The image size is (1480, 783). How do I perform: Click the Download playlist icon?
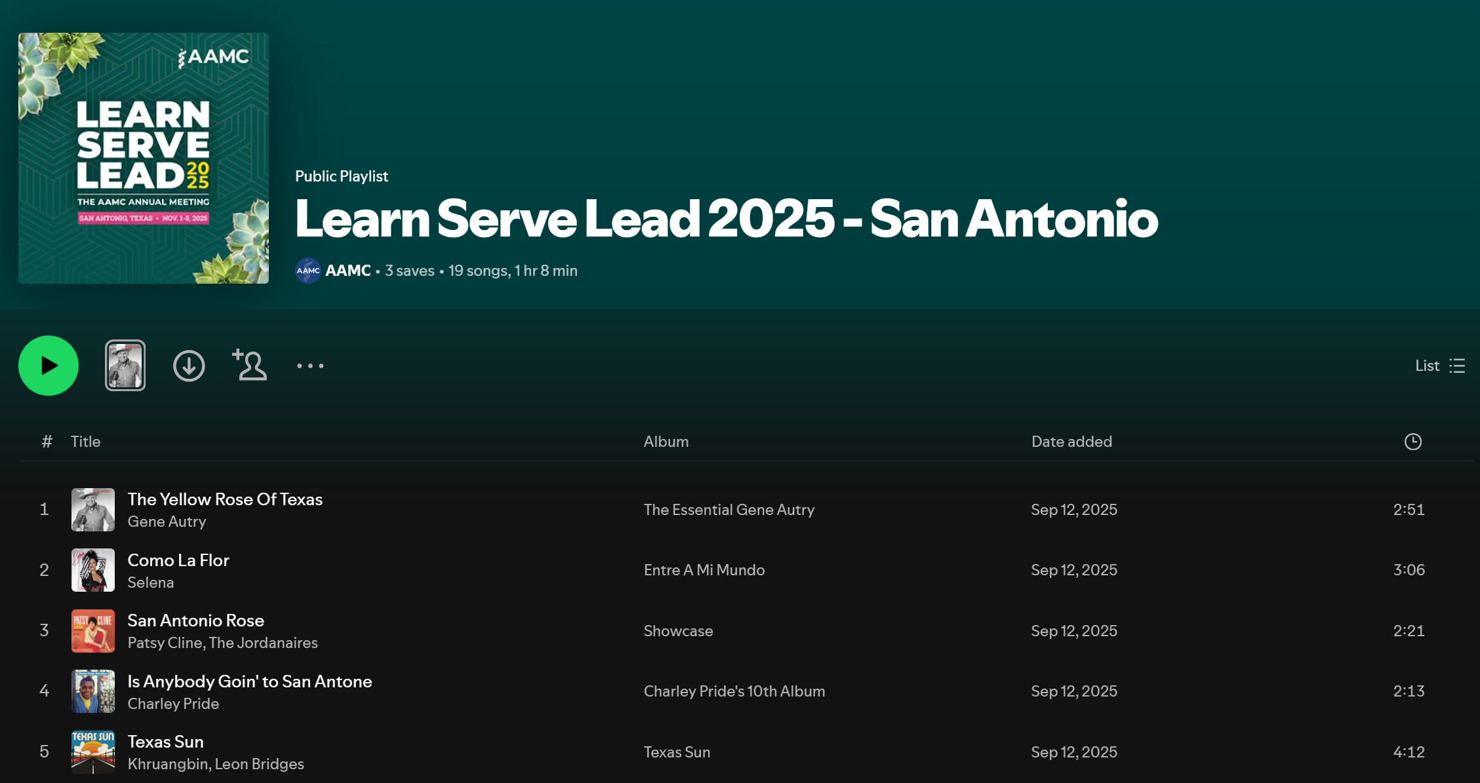[x=189, y=366]
